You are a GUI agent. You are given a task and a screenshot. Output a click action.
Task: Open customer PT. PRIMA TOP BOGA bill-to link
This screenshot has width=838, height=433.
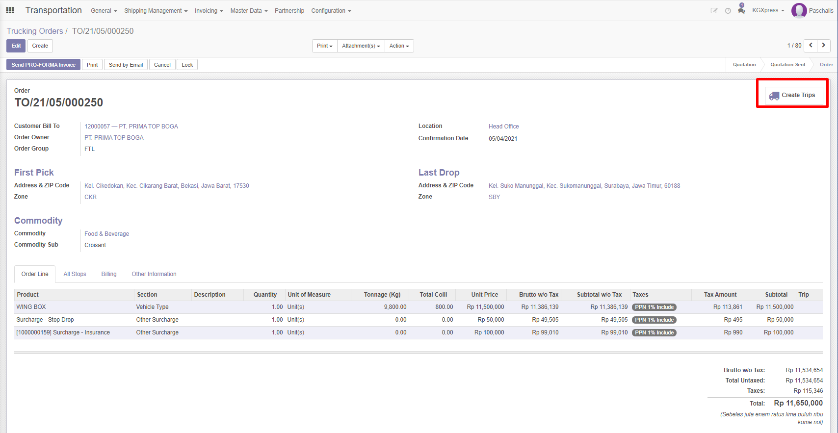pyautogui.click(x=131, y=127)
